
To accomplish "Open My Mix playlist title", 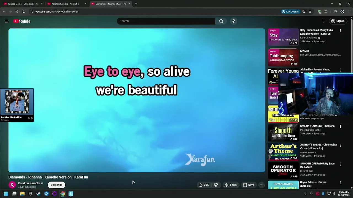I will (304, 51).
